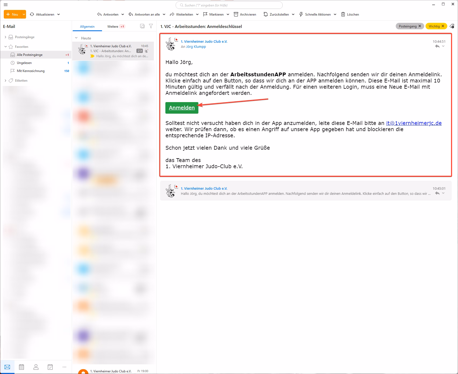Toggle the select-all messages checkbox icon
The image size is (458, 374).
[142, 26]
